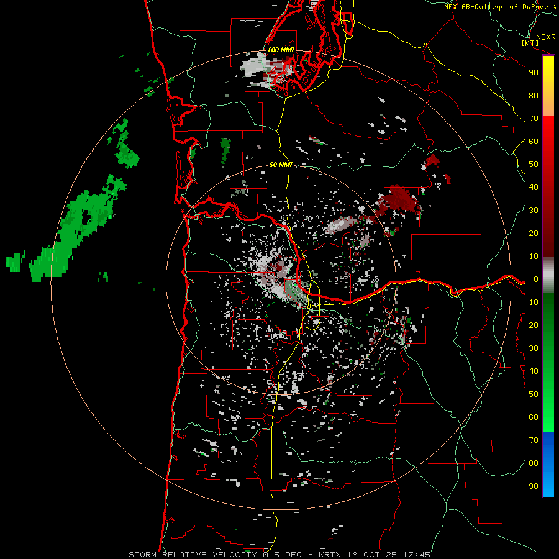Click the "50 NMI" range ring label
559x559 pixels.
pyautogui.click(x=281, y=165)
